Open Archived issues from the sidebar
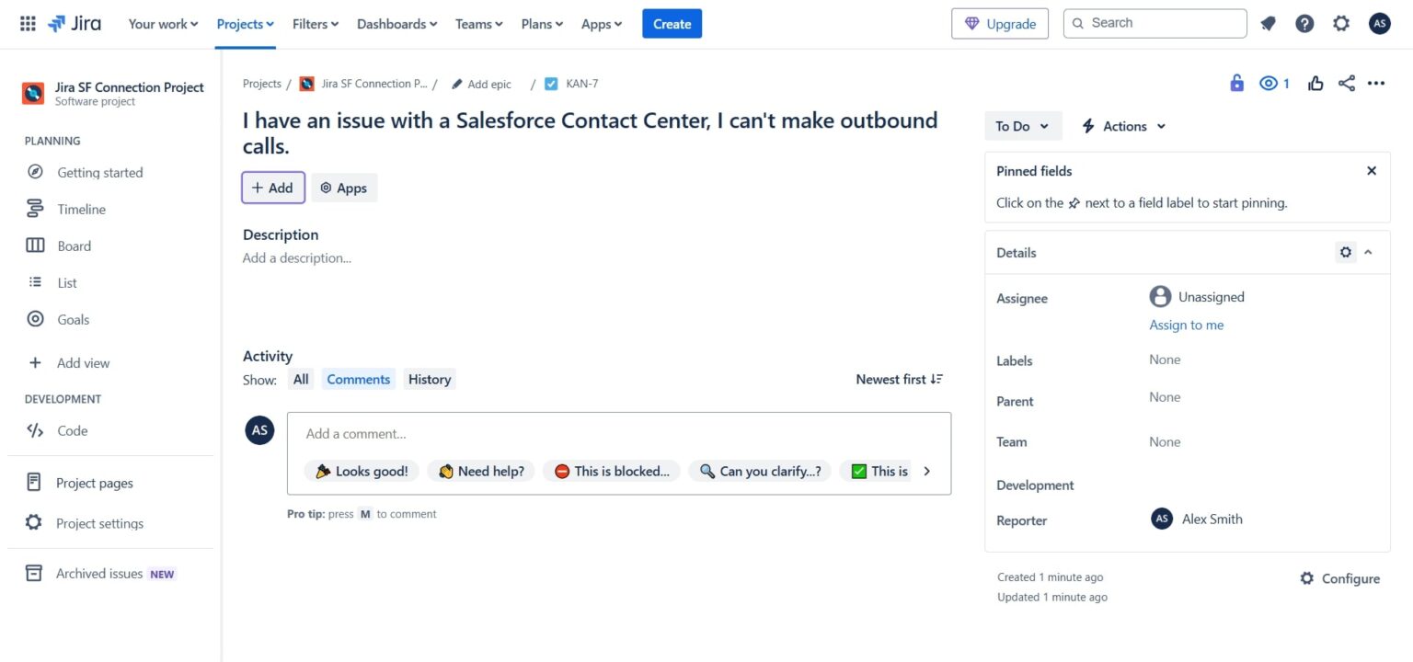 click(98, 573)
